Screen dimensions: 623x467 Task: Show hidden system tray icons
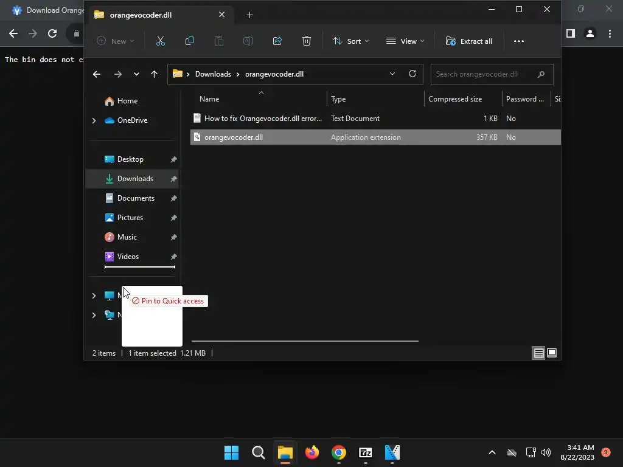tap(492, 452)
